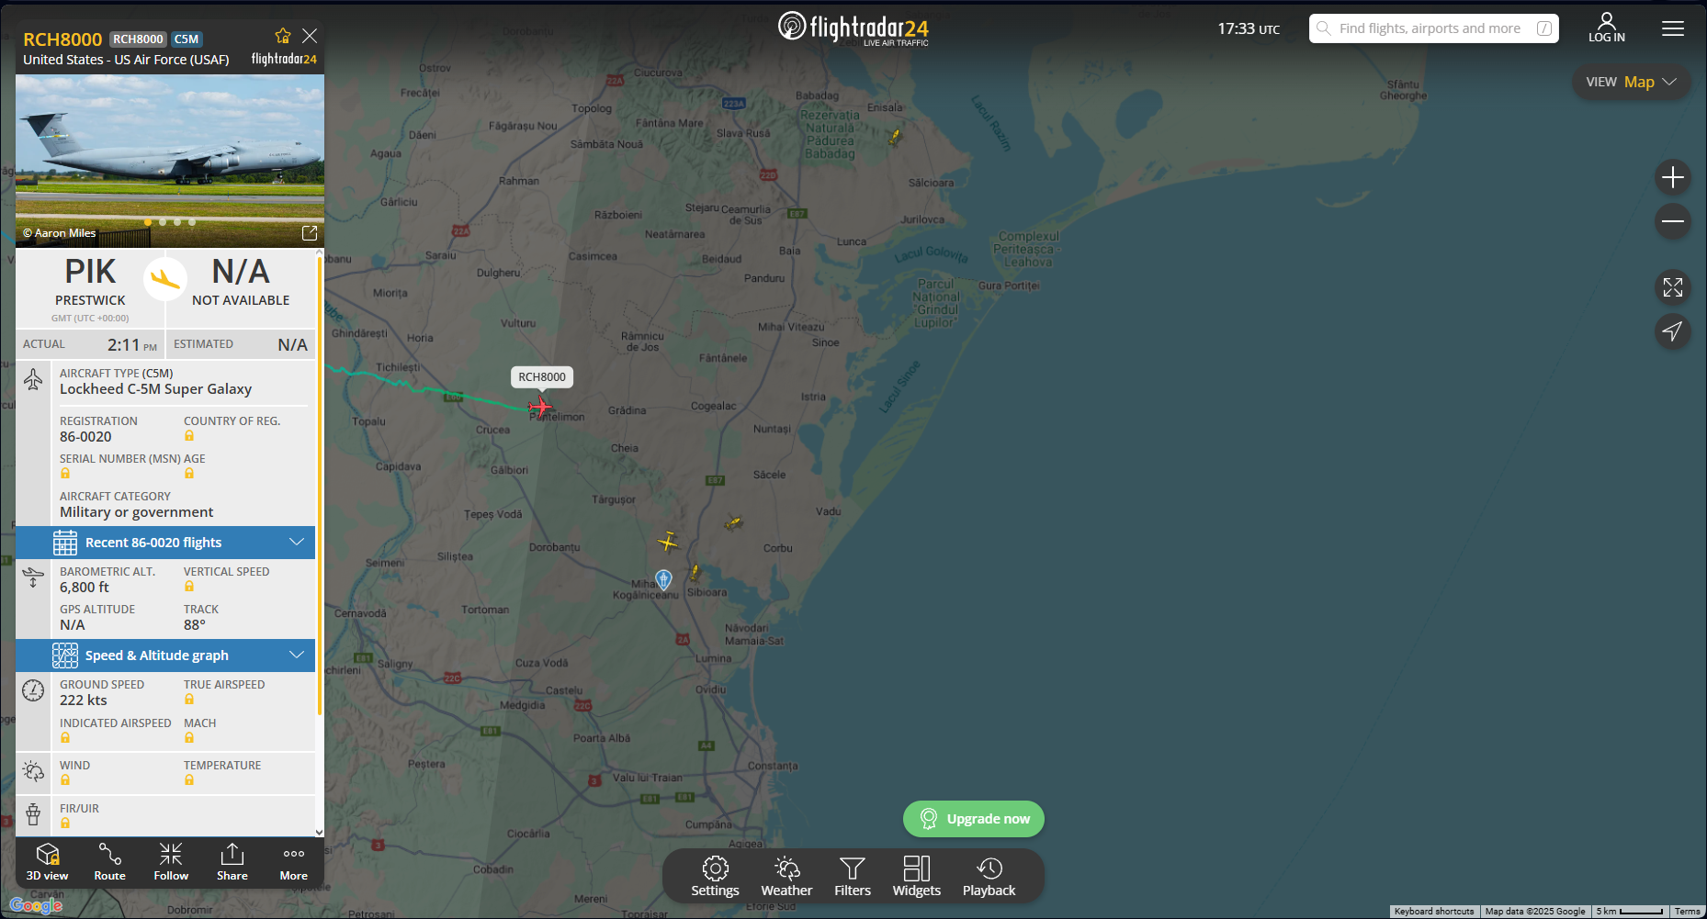Enable my location arrow button
Image resolution: width=1707 pixels, height=919 pixels.
point(1673,331)
